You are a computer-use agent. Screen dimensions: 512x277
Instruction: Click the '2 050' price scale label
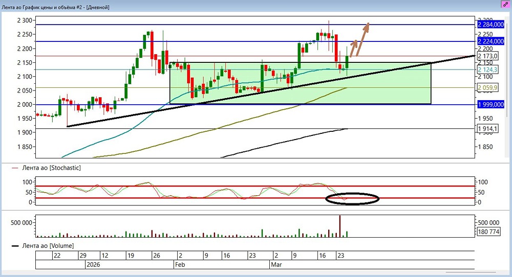25,90
